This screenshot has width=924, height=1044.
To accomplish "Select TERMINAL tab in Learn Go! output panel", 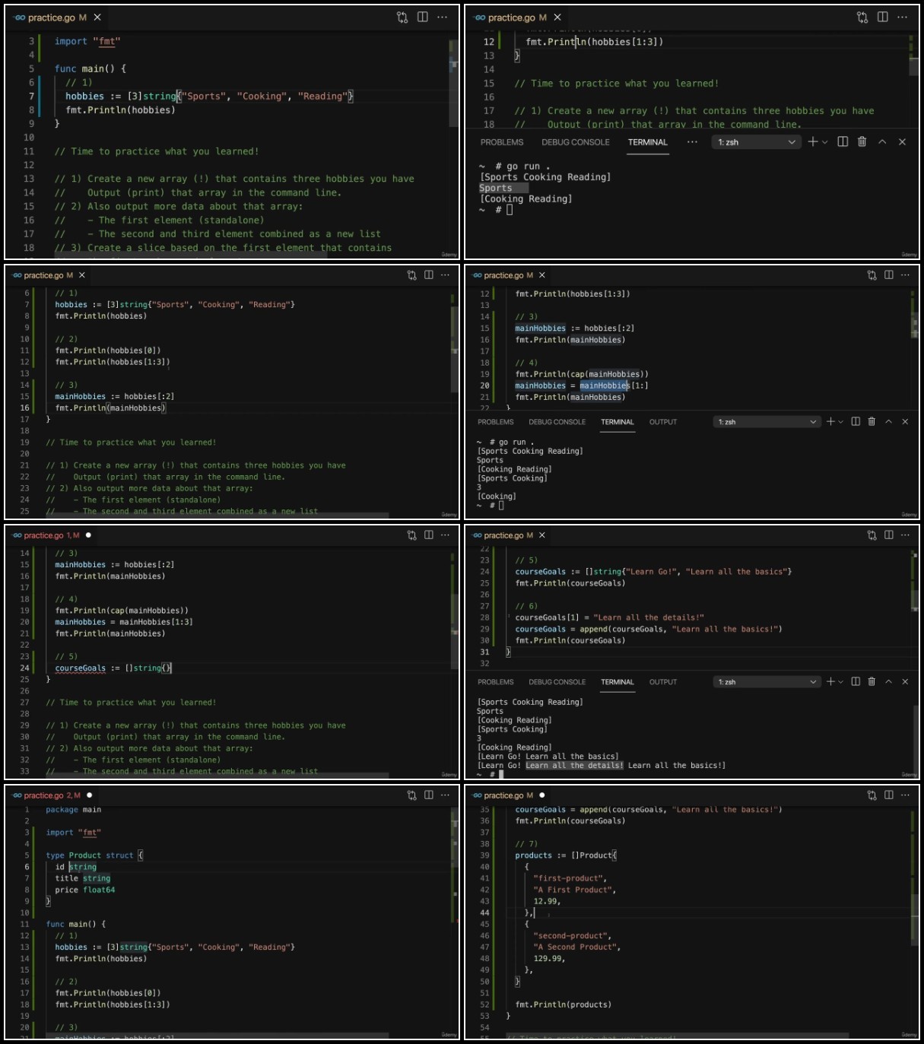I will click(618, 682).
